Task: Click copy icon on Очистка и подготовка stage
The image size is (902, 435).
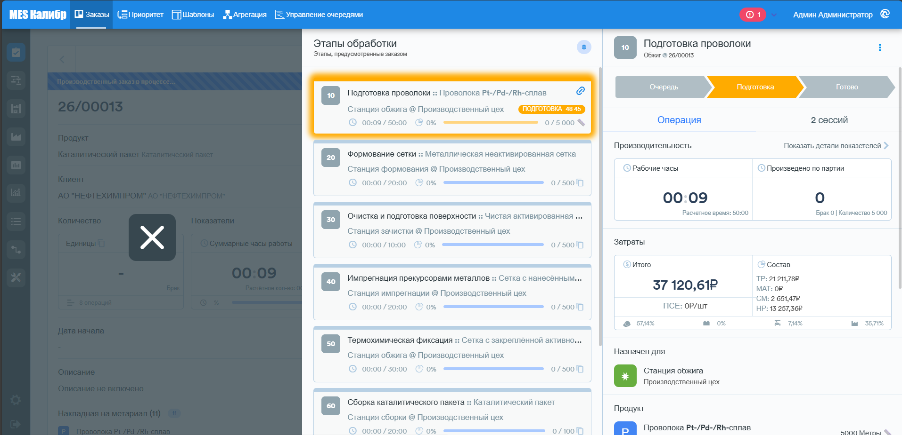Action: [580, 245]
